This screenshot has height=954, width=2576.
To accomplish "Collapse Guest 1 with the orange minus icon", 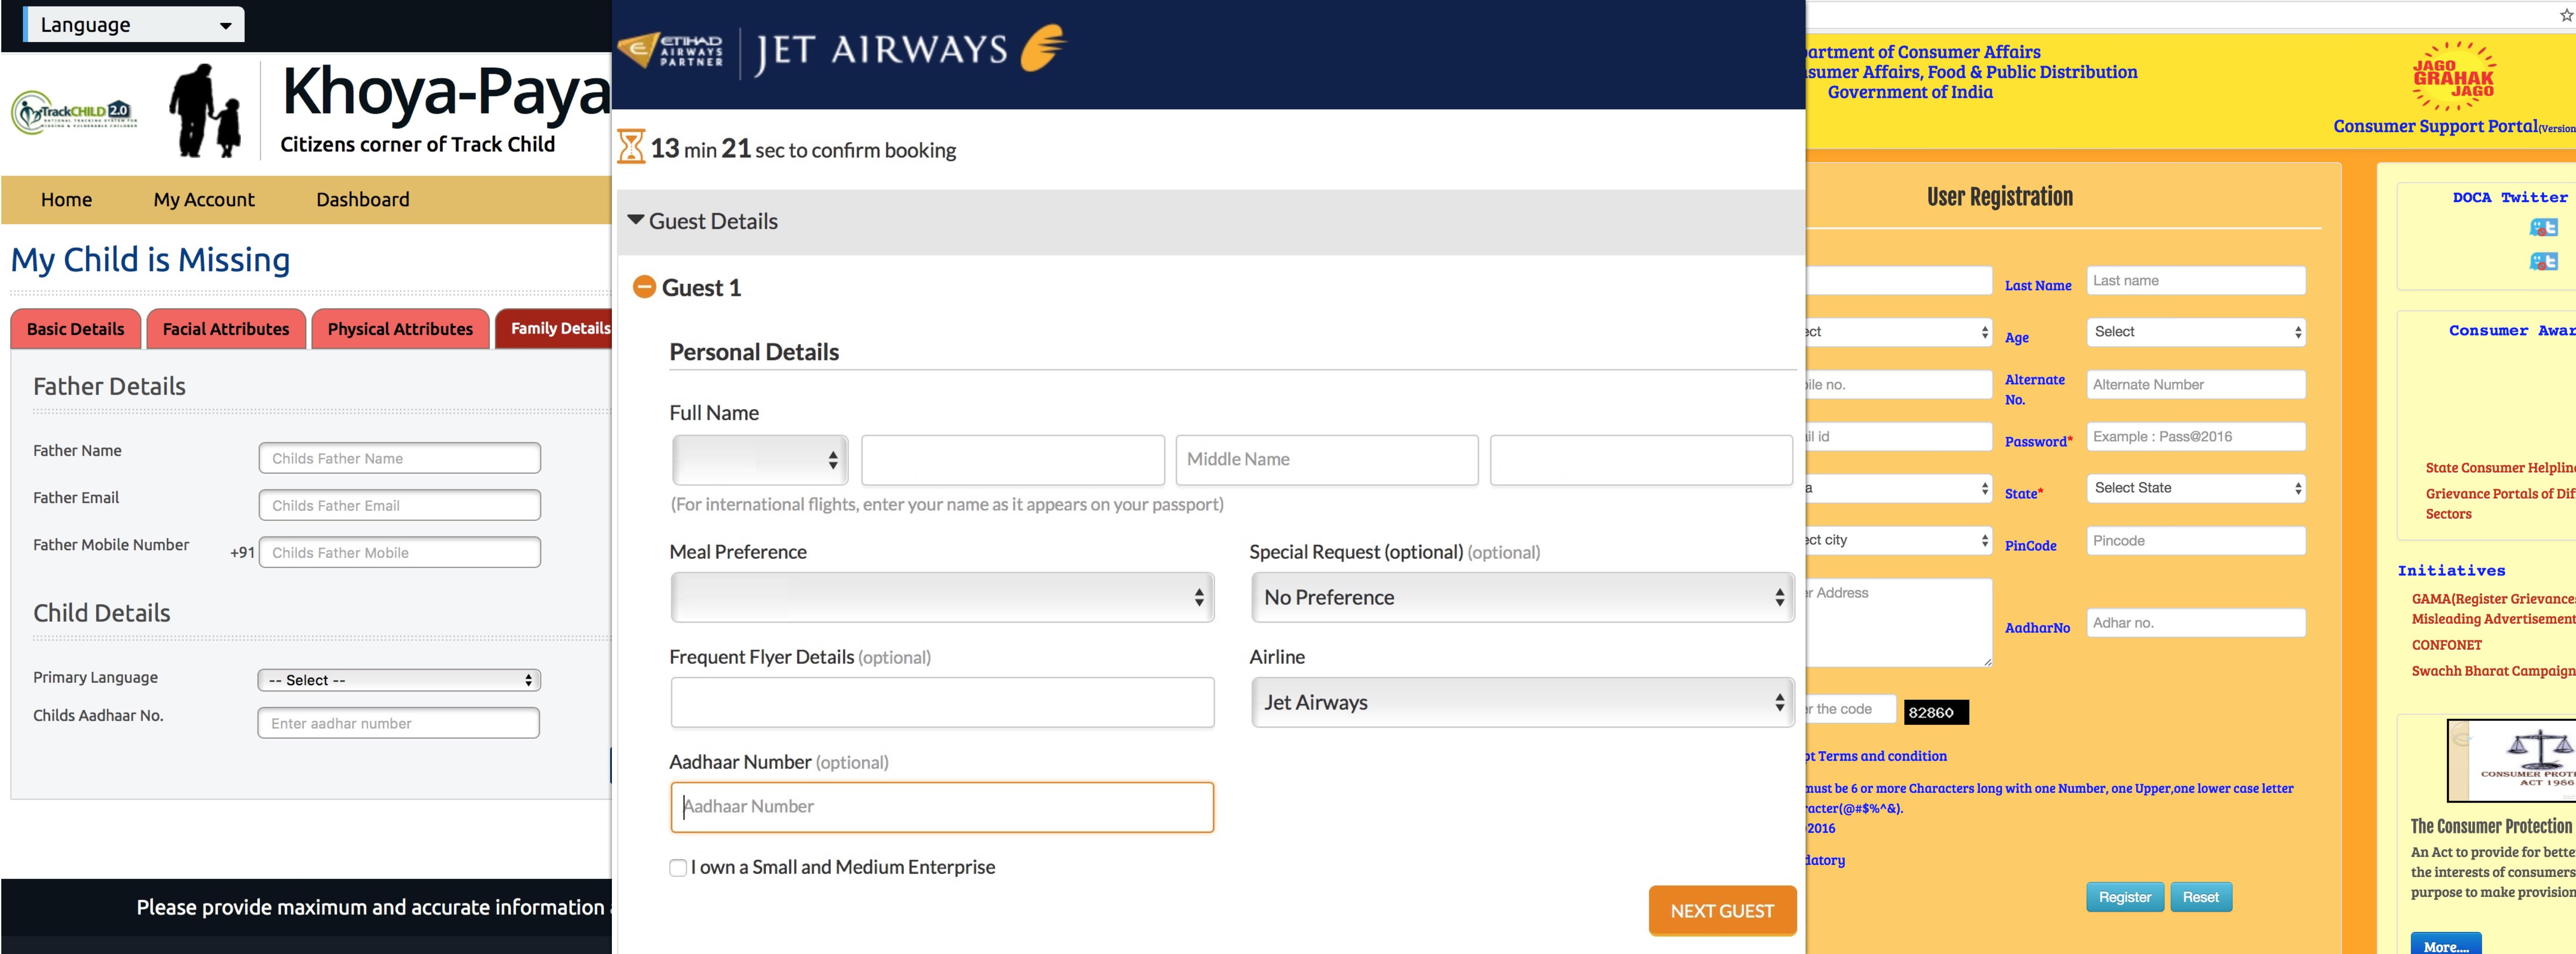I will click(x=645, y=287).
